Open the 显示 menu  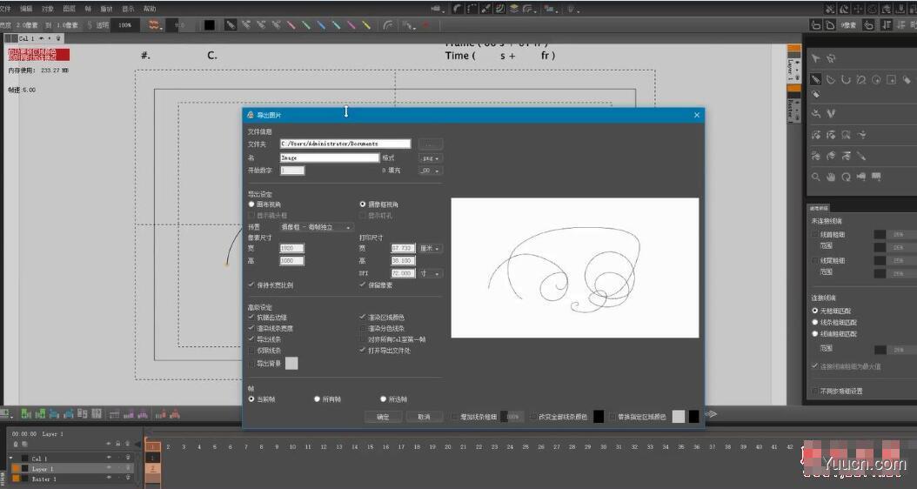tap(128, 8)
